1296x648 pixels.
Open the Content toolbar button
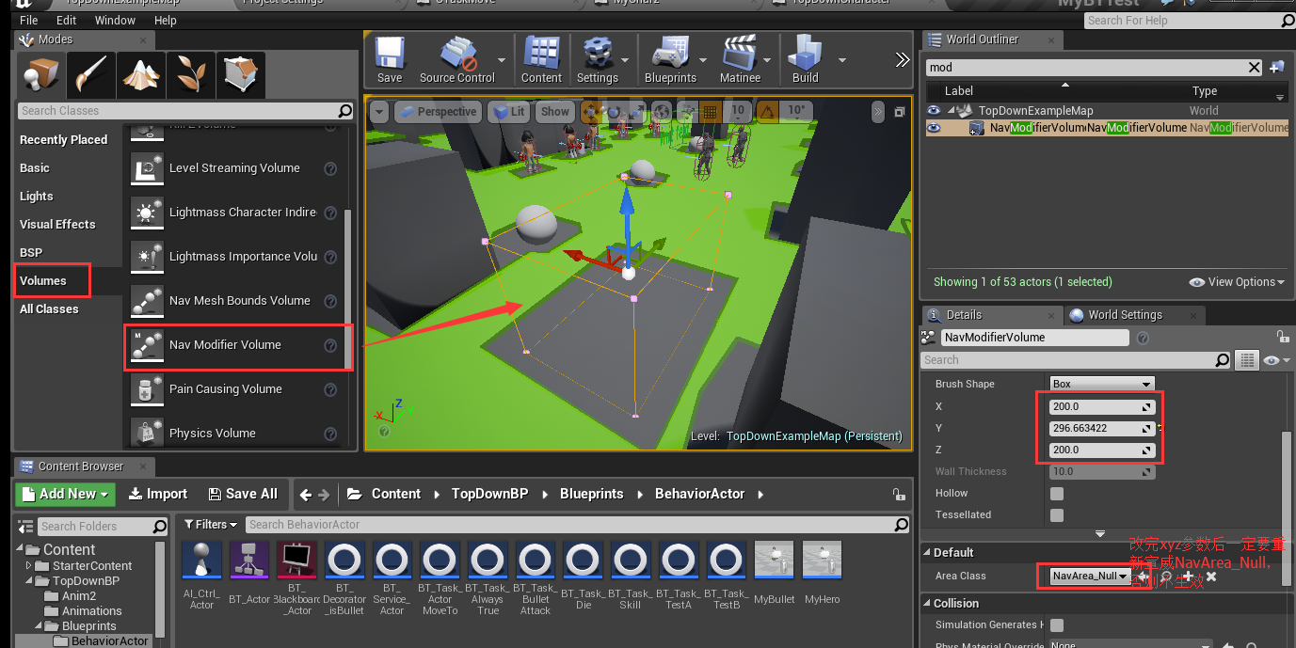point(542,60)
